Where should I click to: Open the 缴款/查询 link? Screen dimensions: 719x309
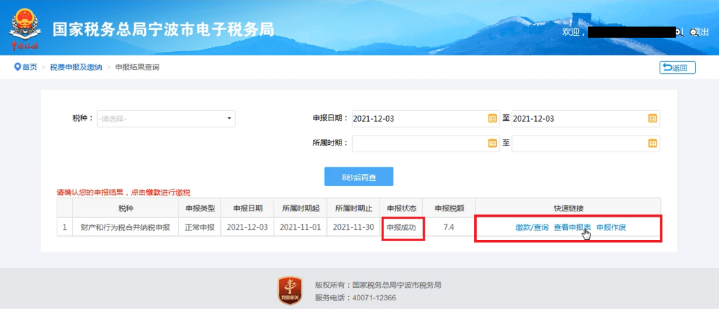pyautogui.click(x=531, y=227)
